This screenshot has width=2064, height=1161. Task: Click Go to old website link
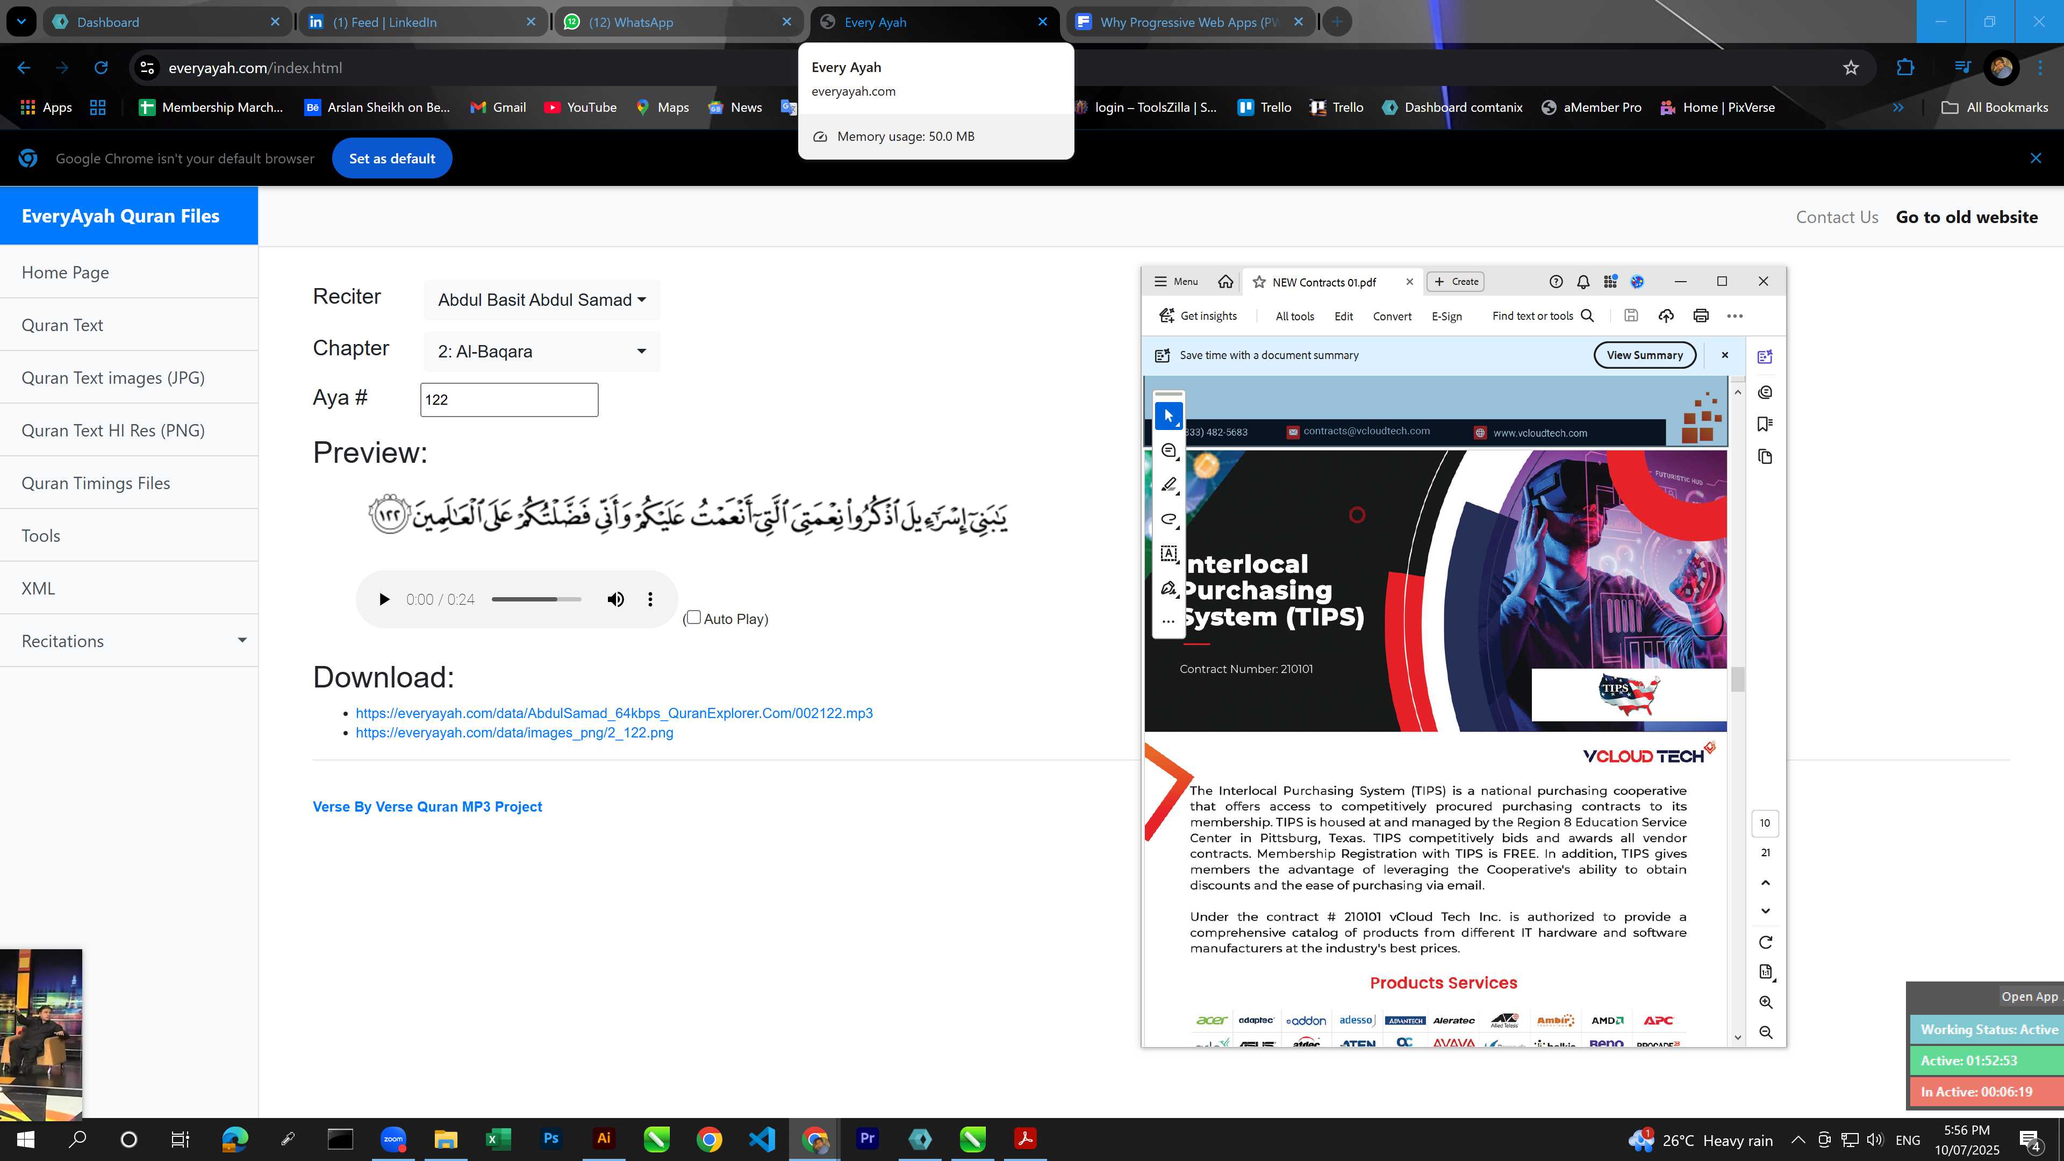1966,216
